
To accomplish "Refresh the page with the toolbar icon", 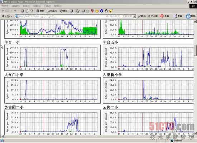I will pyautogui.click(x=27, y=11).
